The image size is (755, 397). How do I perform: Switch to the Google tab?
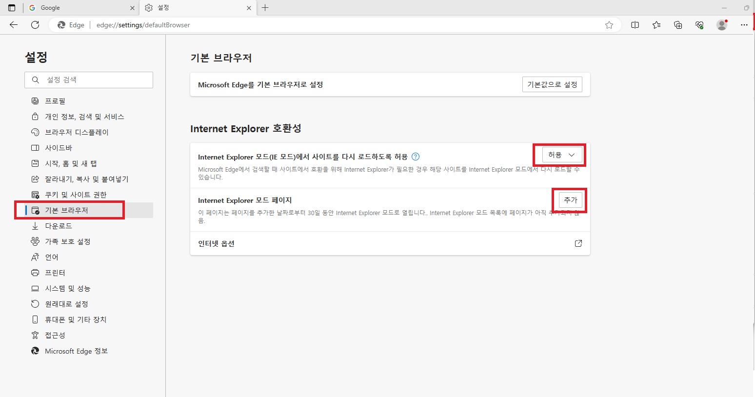(x=81, y=8)
